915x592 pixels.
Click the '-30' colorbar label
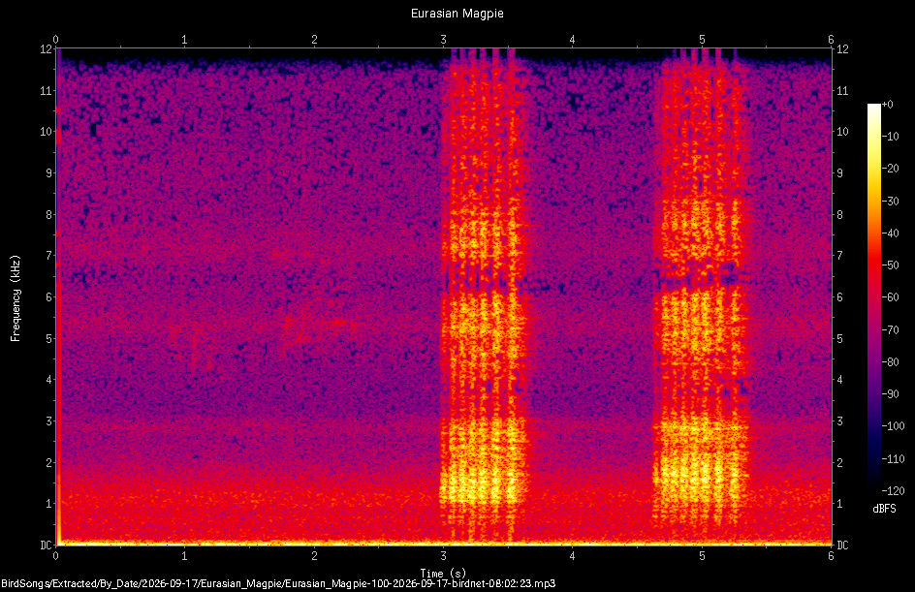(891, 202)
